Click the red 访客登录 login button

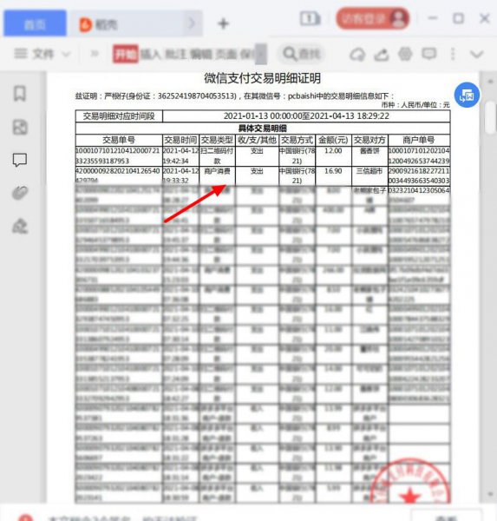click(x=372, y=18)
